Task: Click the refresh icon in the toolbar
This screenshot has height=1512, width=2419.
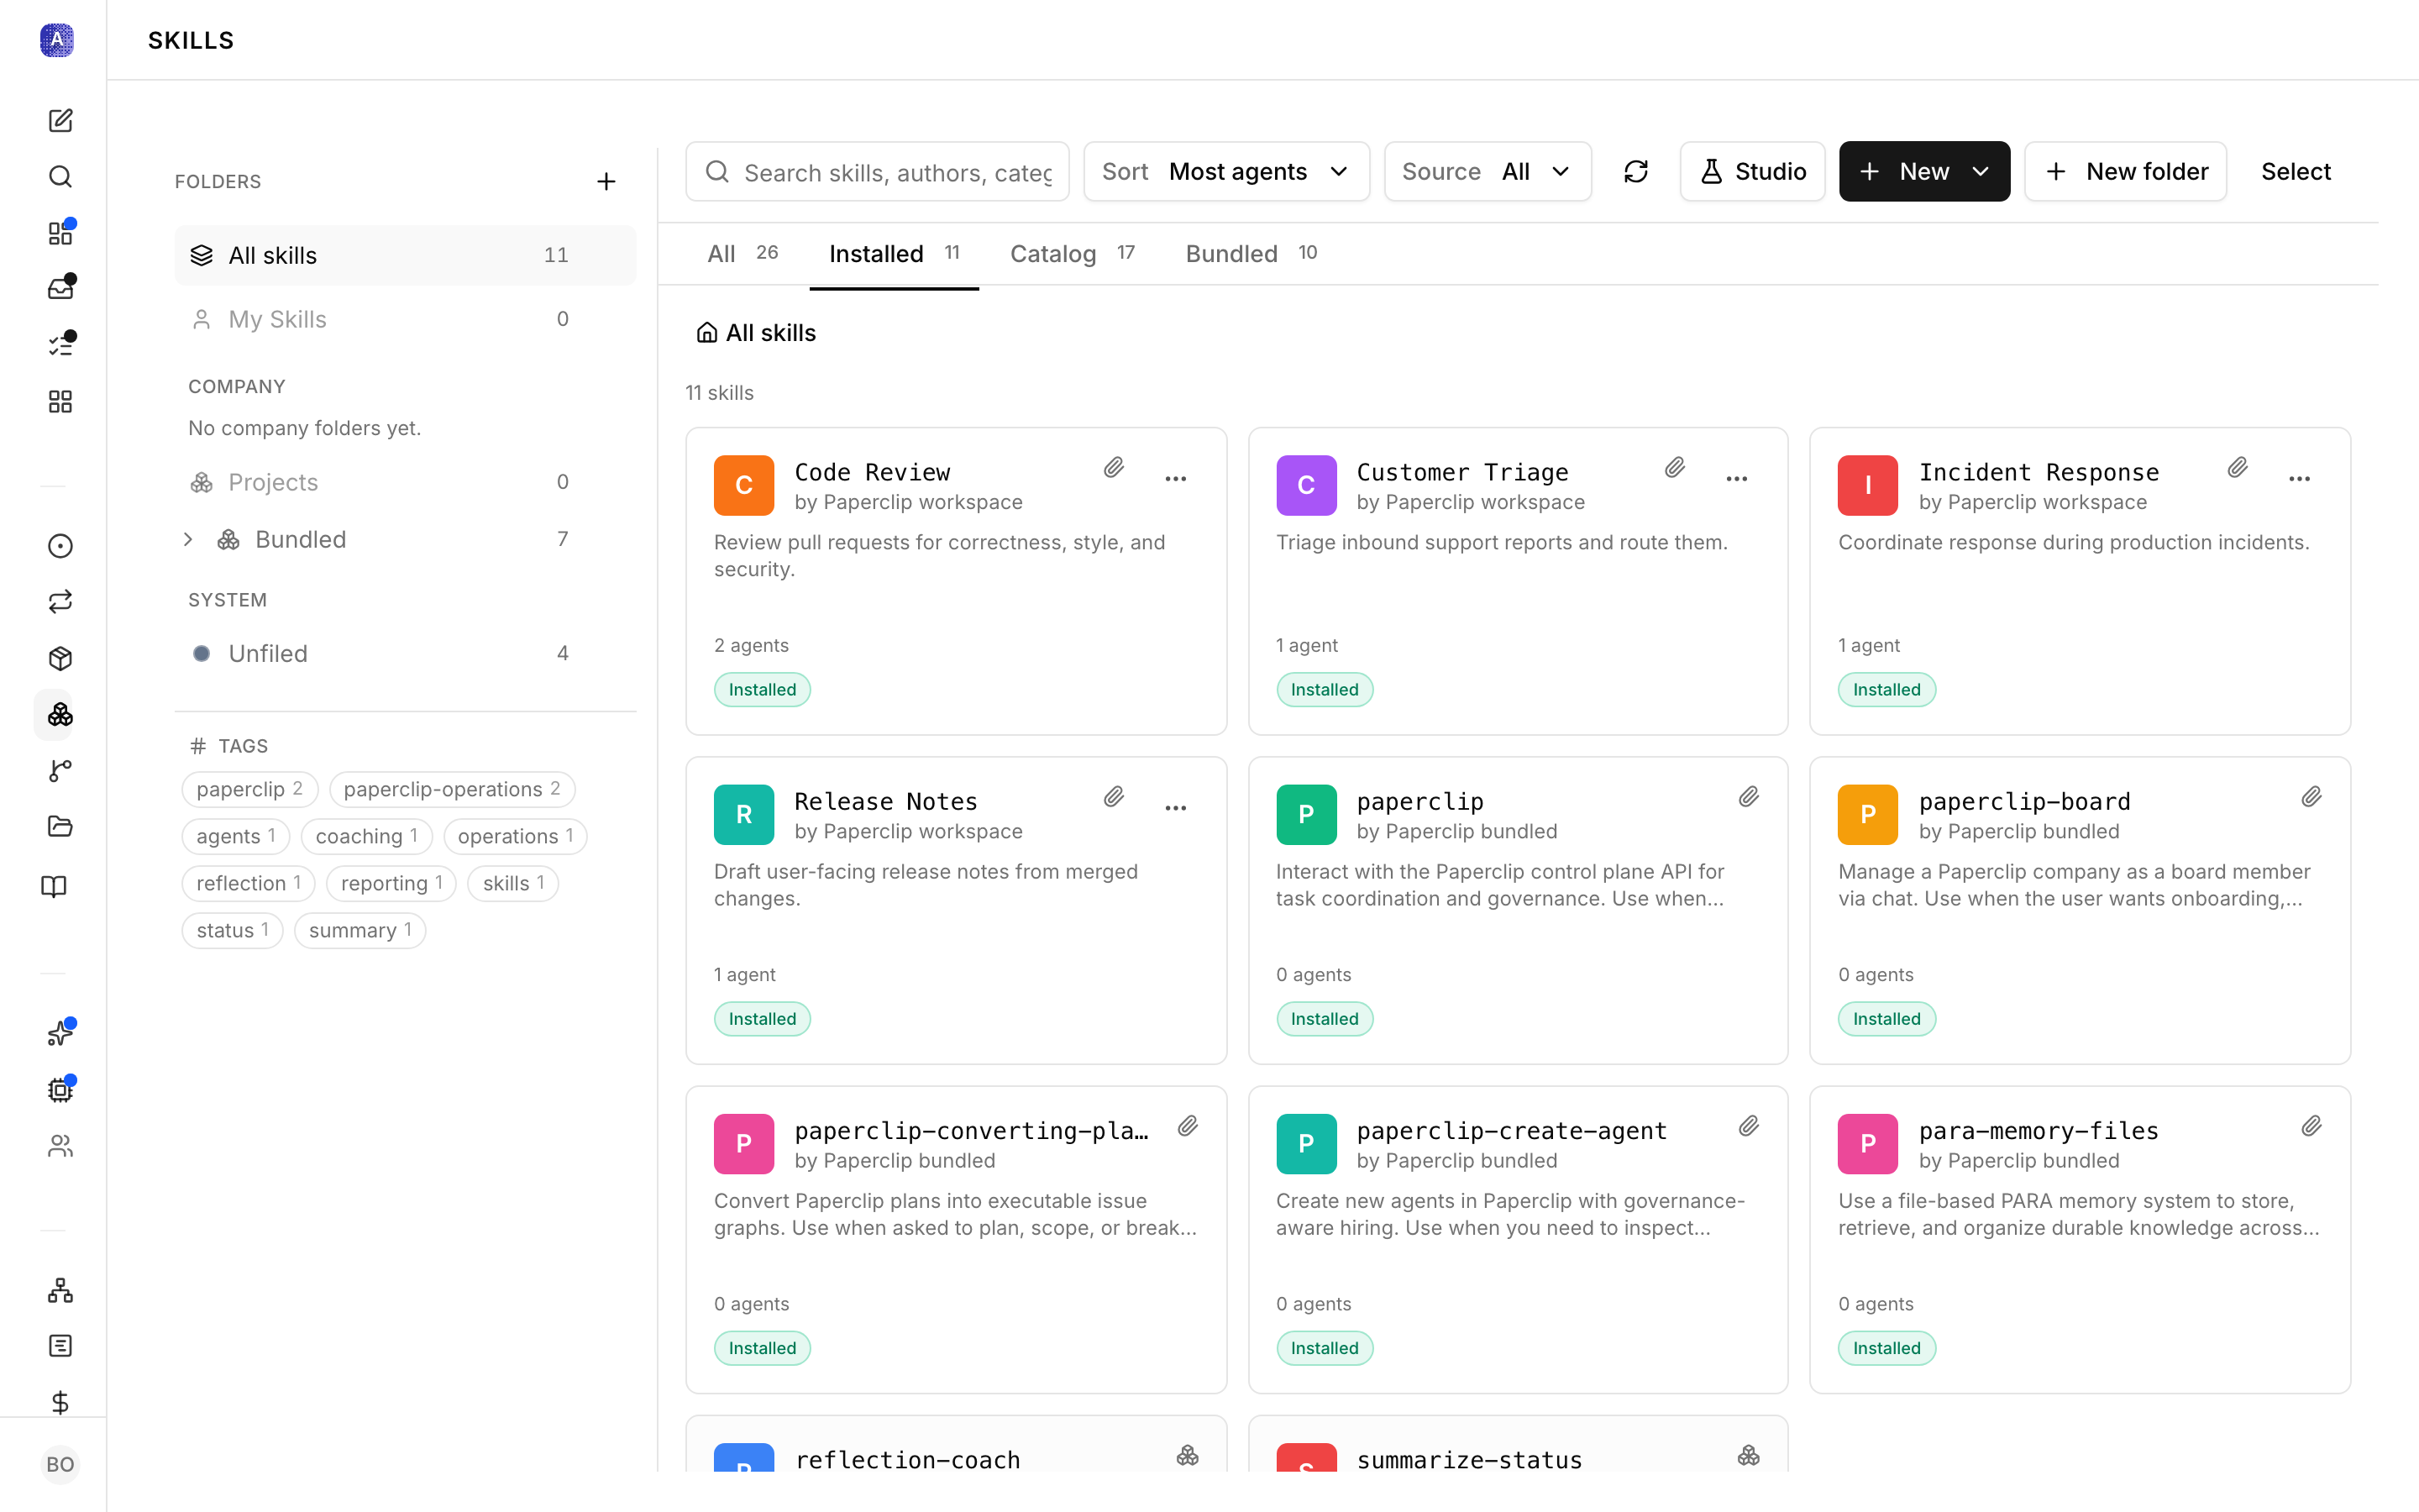Action: pos(1636,172)
